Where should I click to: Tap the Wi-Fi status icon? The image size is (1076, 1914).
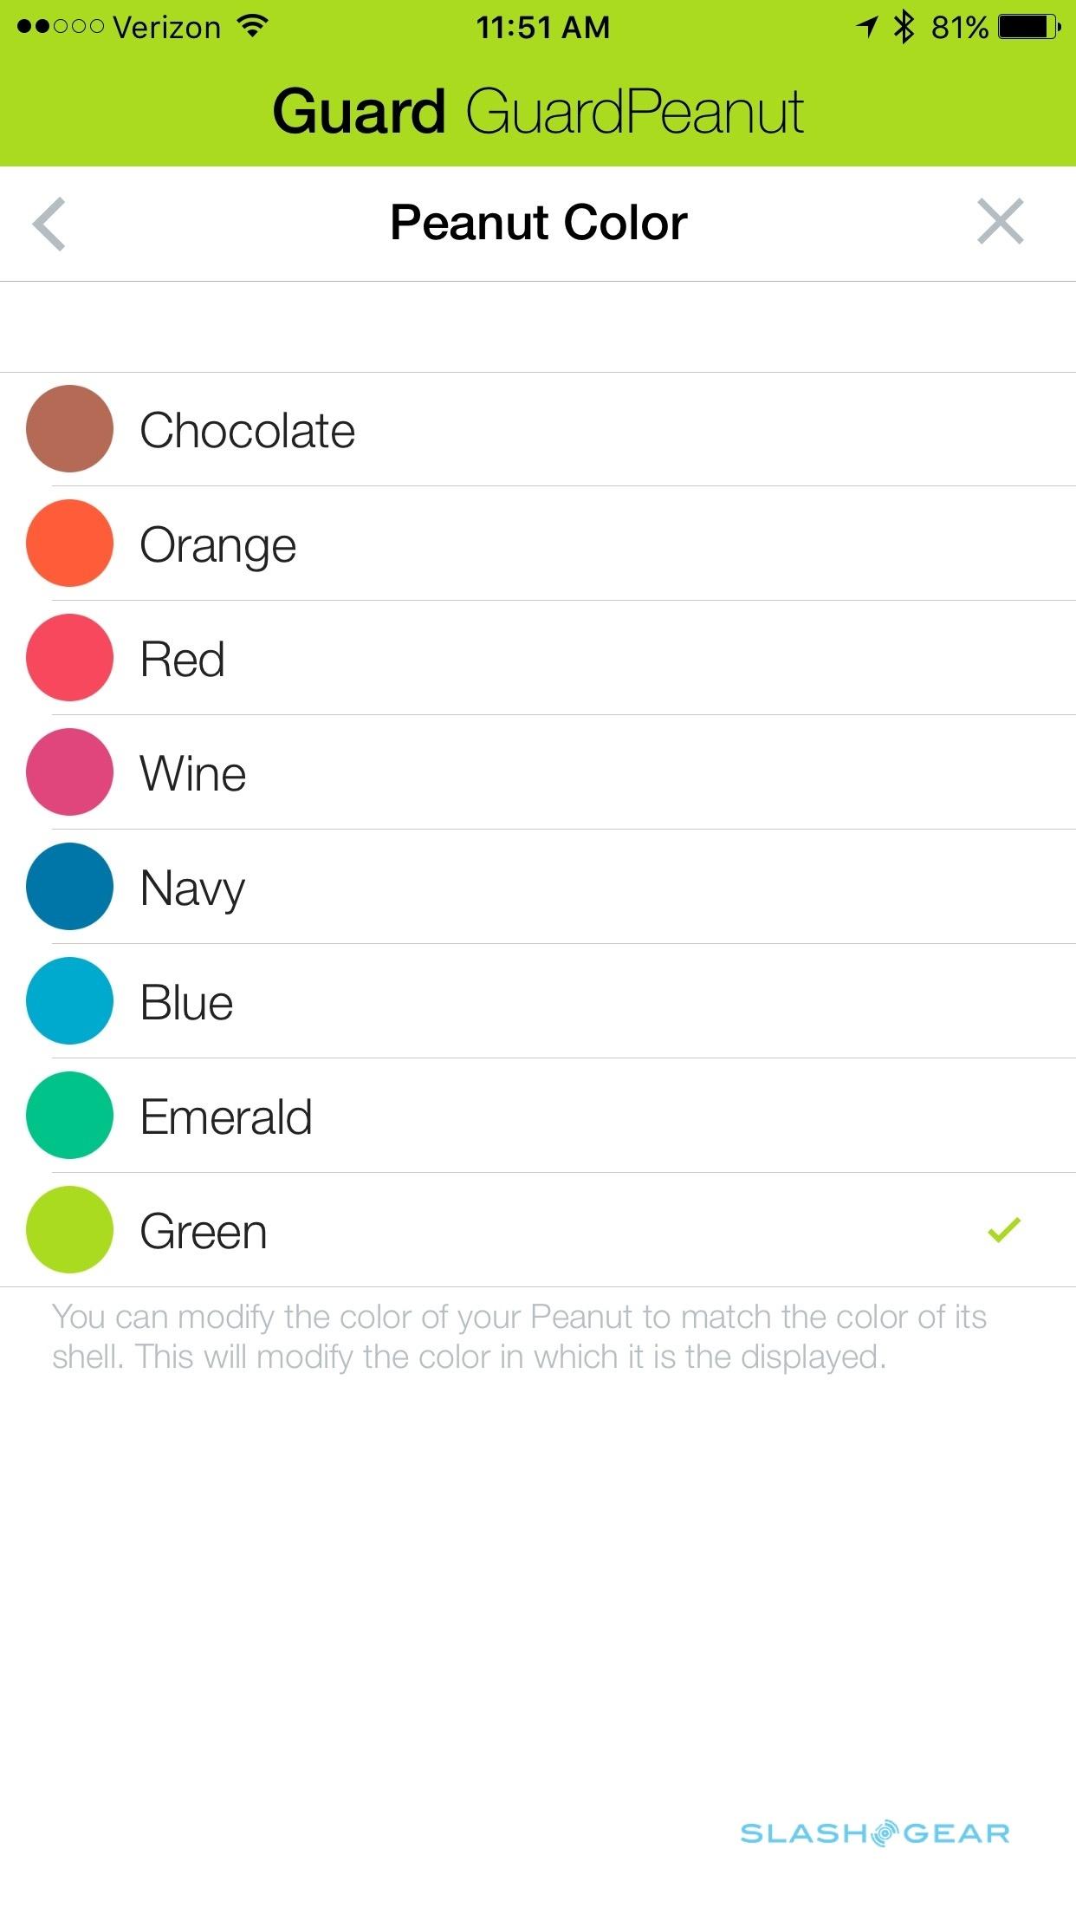pos(252,27)
